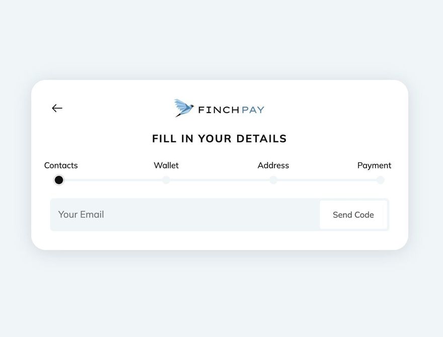
Task: Click empty white card area below email field
Action: coord(219,240)
